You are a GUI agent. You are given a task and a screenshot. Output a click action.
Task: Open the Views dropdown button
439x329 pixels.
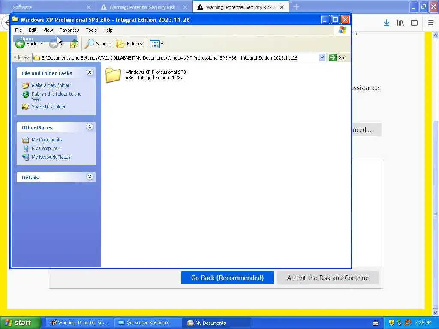point(156,44)
